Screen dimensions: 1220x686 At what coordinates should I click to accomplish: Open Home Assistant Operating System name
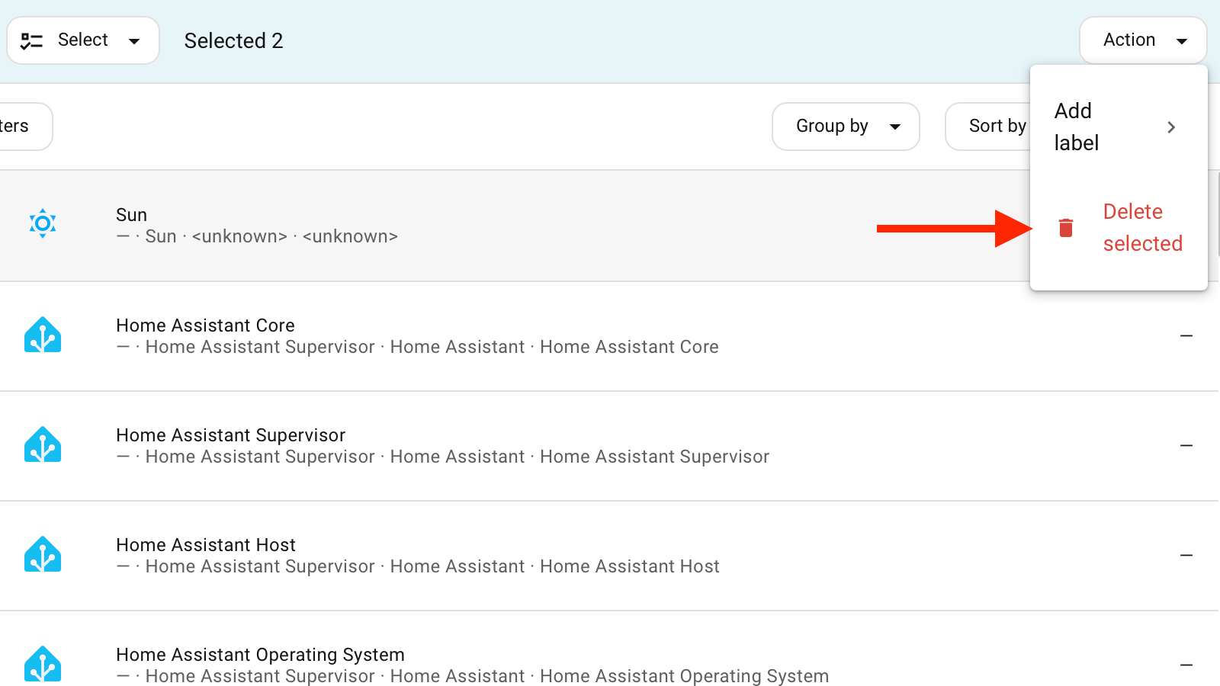point(260,655)
